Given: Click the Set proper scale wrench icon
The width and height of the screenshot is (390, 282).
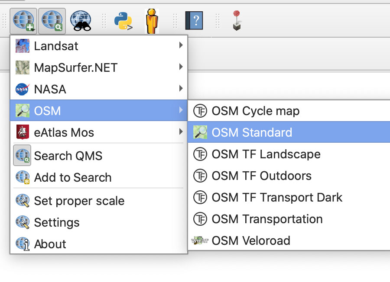Looking at the screenshot, I should 23,201.
